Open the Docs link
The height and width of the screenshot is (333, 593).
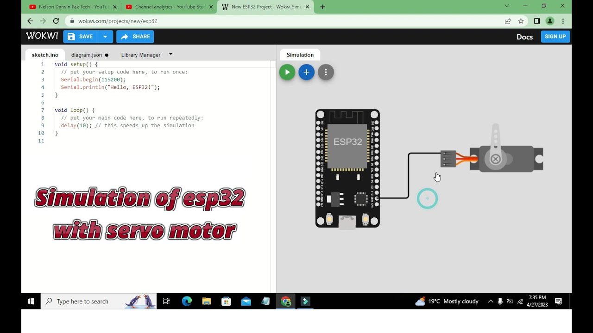click(x=524, y=37)
